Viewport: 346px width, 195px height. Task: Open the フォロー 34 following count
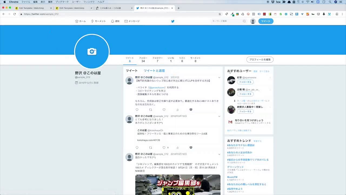coord(143,60)
